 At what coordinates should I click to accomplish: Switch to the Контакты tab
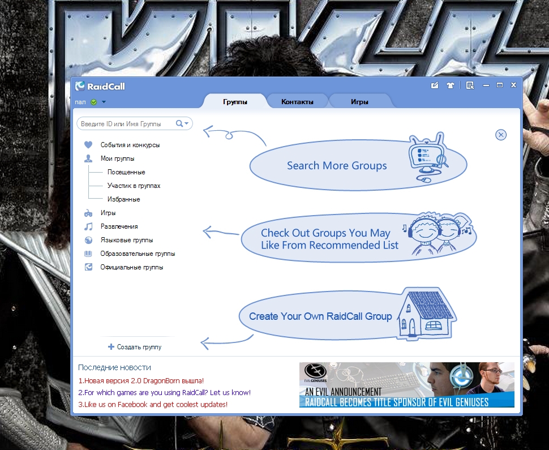pyautogui.click(x=297, y=102)
